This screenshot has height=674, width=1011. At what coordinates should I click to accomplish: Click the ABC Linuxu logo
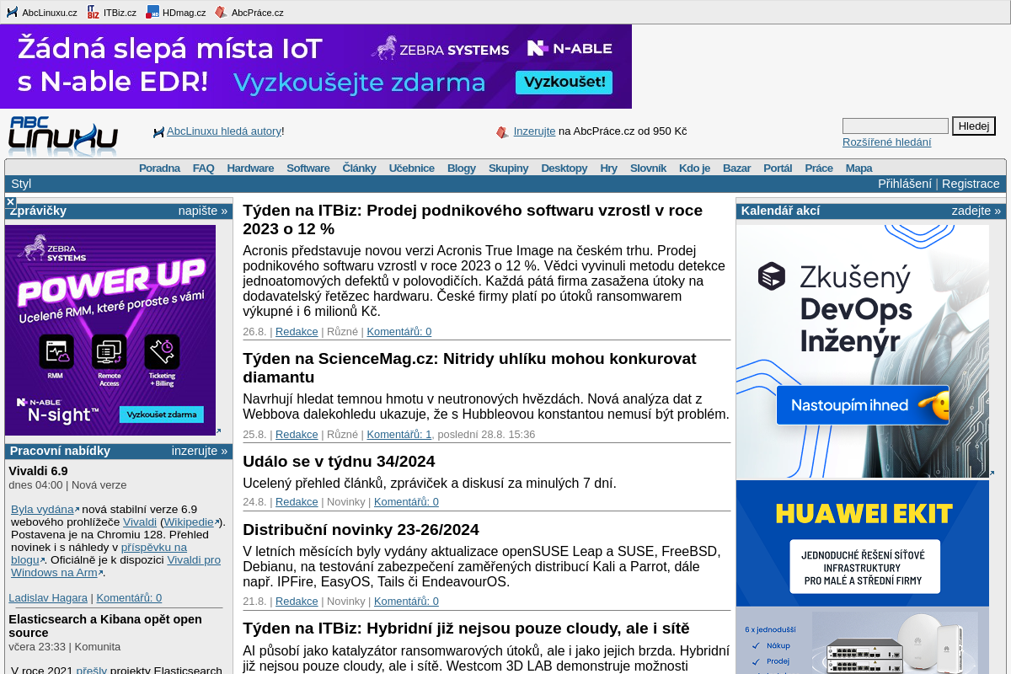pyautogui.click(x=63, y=136)
